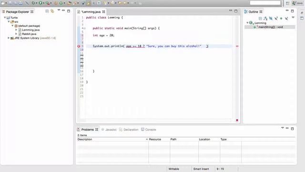
Task: Expand the JRE System Library node
Action: [9, 38]
